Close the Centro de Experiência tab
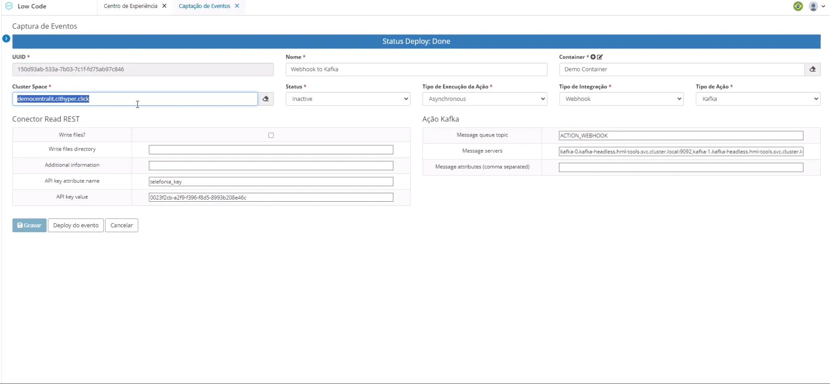 pyautogui.click(x=165, y=6)
